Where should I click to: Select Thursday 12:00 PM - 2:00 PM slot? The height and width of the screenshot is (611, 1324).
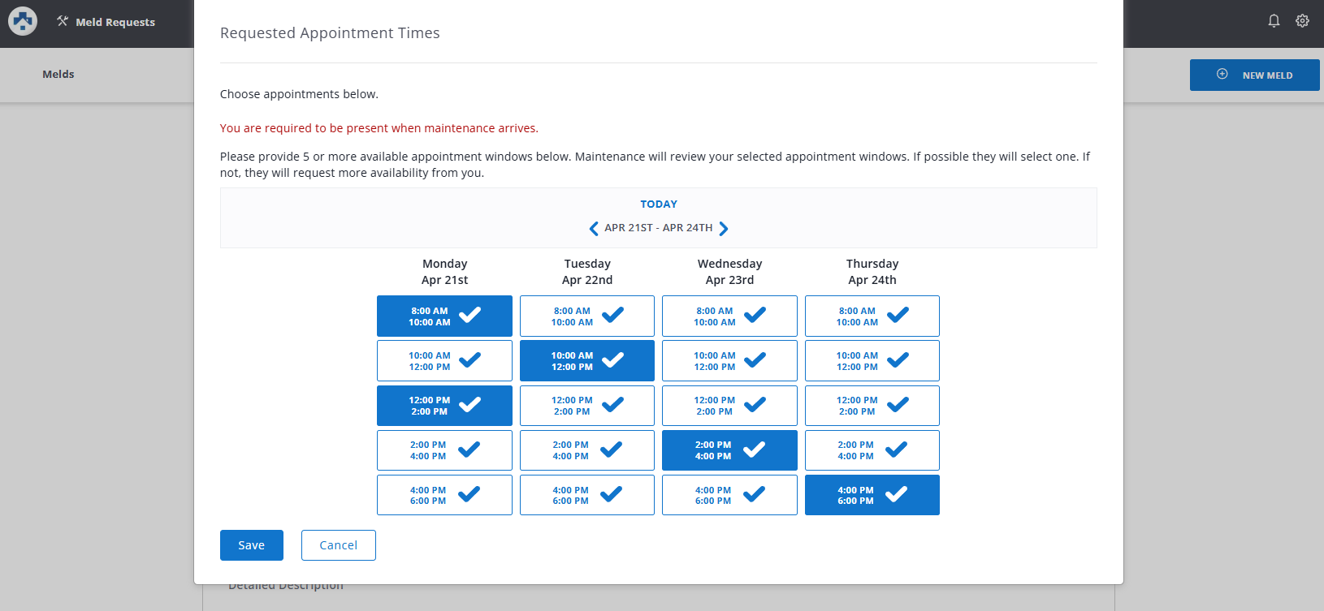point(872,406)
